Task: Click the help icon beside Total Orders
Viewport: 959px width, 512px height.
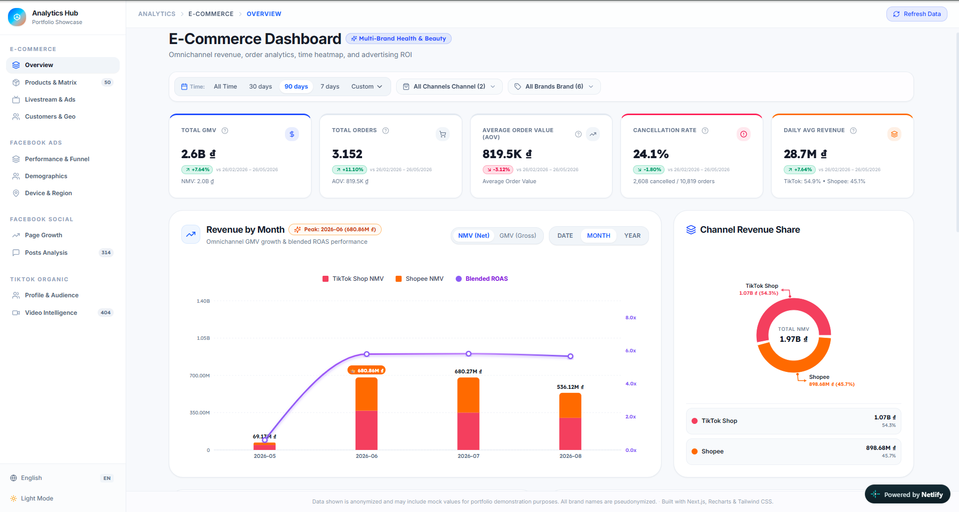Action: click(x=386, y=131)
